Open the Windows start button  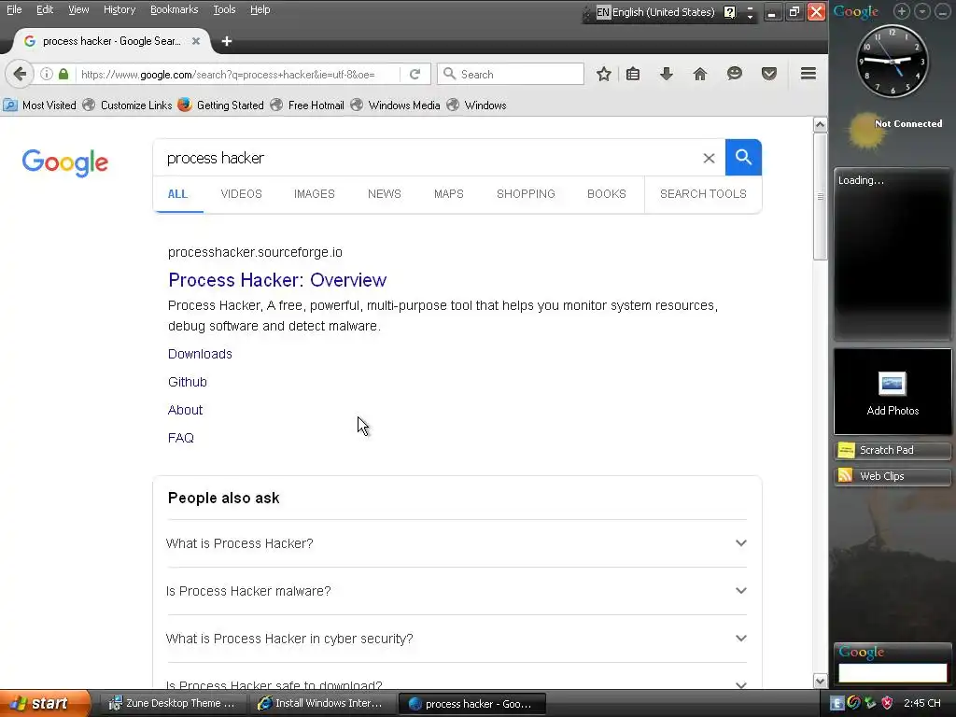[45, 704]
